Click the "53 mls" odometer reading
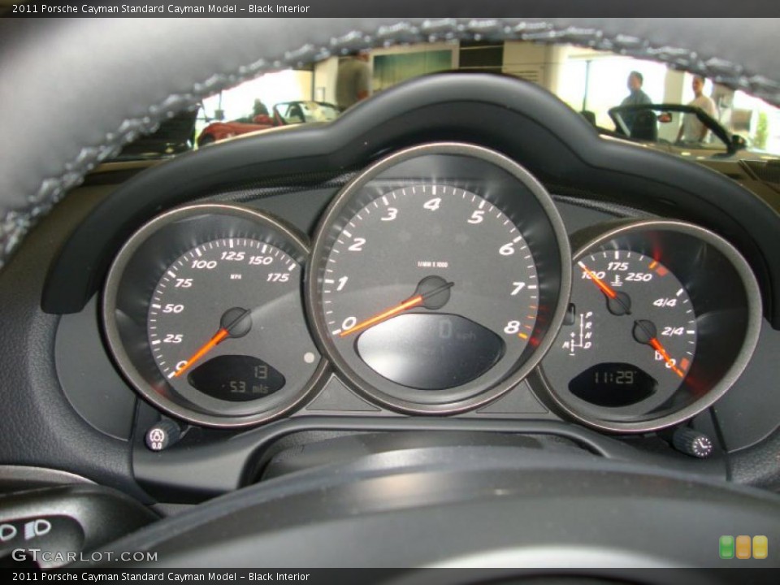 click(249, 388)
